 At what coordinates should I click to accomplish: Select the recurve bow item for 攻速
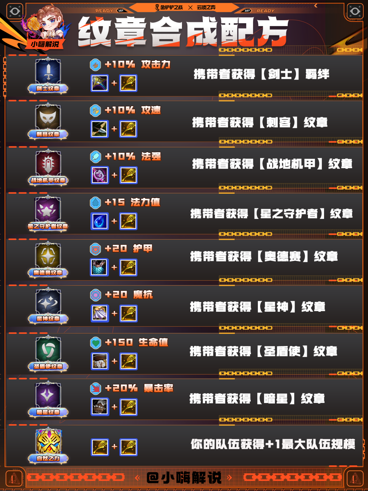click(100, 129)
